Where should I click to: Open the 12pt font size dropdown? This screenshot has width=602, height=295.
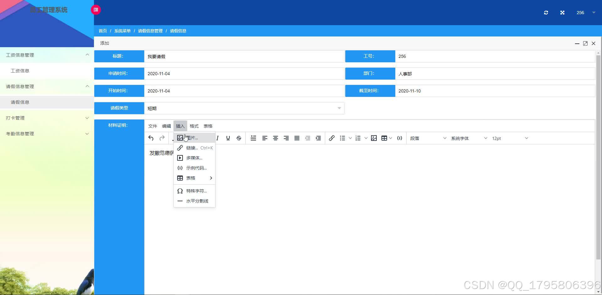(510, 138)
